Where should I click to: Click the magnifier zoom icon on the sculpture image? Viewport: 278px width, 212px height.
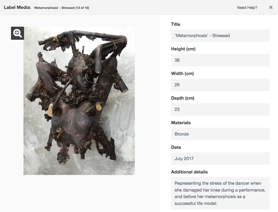(x=18, y=33)
